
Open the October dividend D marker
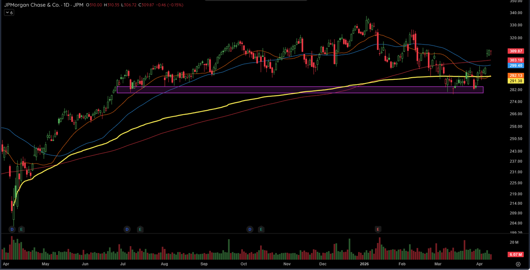(x=250, y=229)
